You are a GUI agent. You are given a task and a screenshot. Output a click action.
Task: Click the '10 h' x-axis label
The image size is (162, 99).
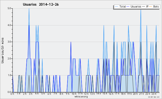click(74, 94)
